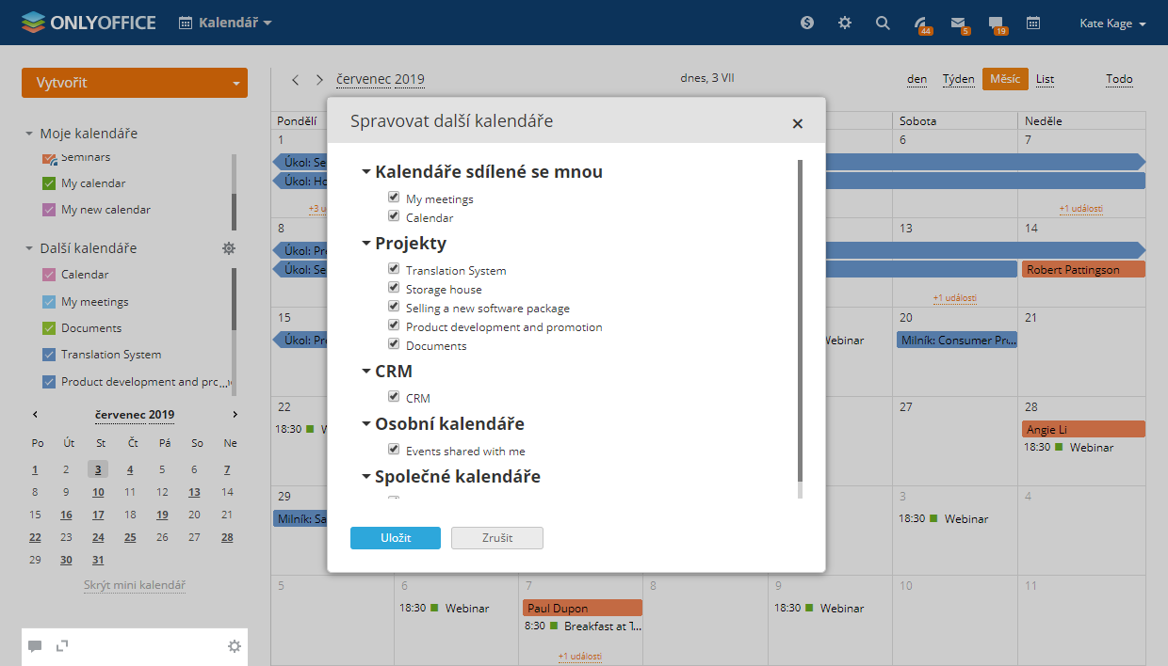
Task: Click the Zrušit button
Action: (x=497, y=537)
